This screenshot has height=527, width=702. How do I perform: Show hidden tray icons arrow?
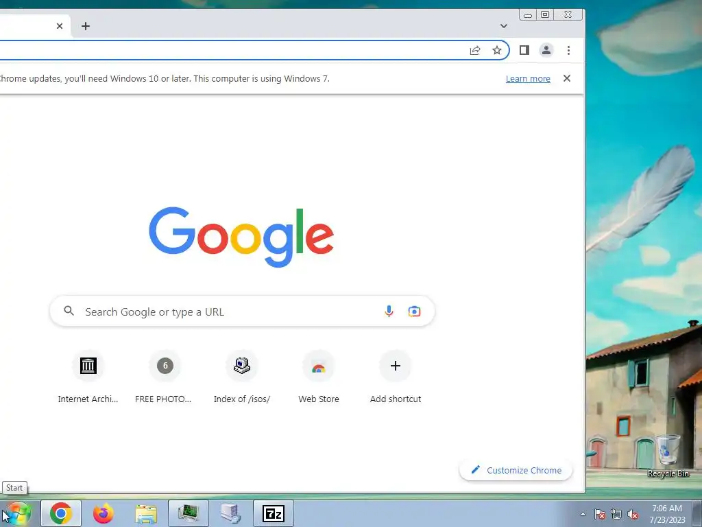tap(583, 514)
